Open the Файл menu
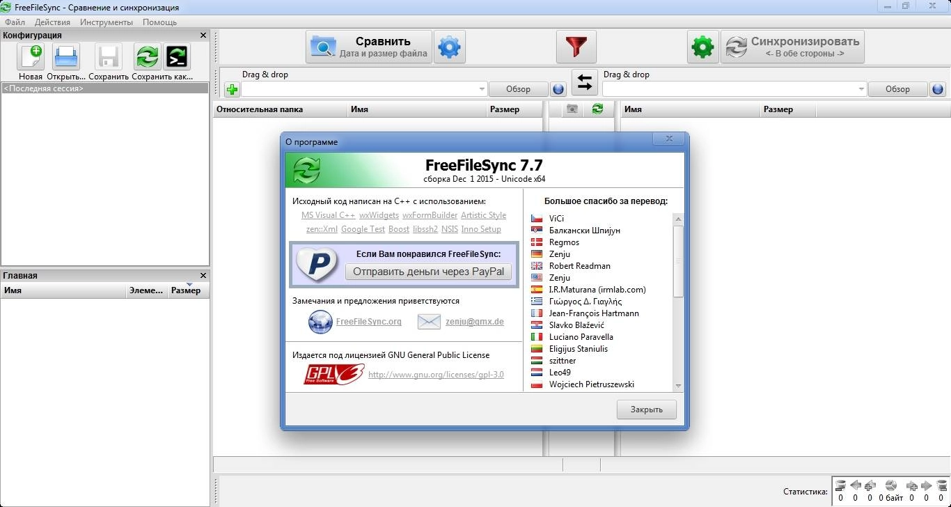Viewport: 951px width, 507px height. click(x=15, y=22)
